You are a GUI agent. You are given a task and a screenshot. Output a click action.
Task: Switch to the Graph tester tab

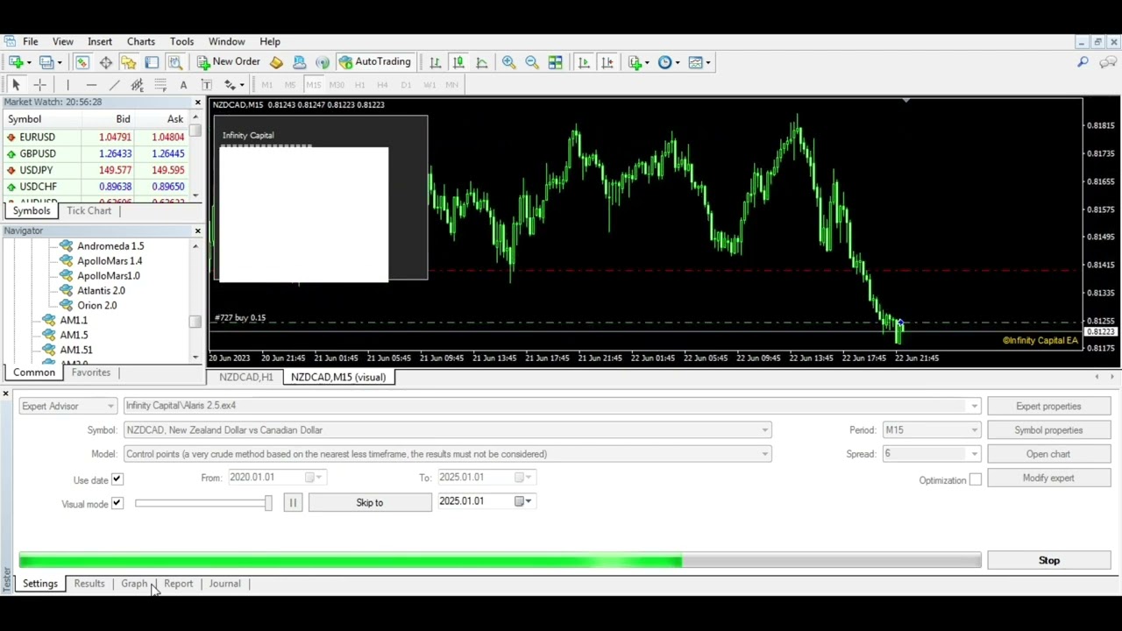pyautogui.click(x=134, y=584)
